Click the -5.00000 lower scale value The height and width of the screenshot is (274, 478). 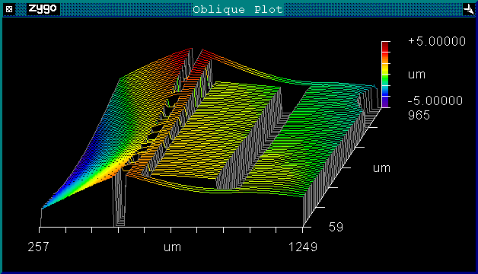pos(435,100)
